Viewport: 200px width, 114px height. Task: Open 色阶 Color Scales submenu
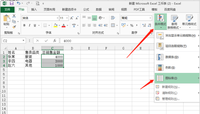177,67
